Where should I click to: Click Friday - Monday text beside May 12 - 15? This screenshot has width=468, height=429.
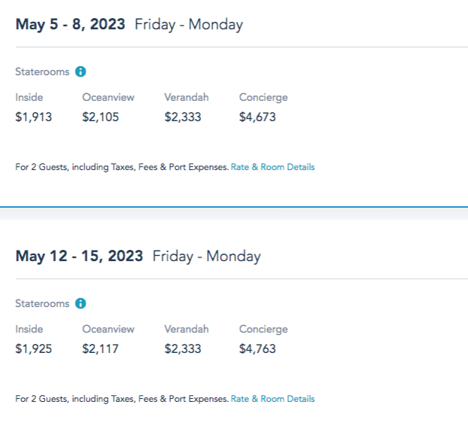[207, 257]
